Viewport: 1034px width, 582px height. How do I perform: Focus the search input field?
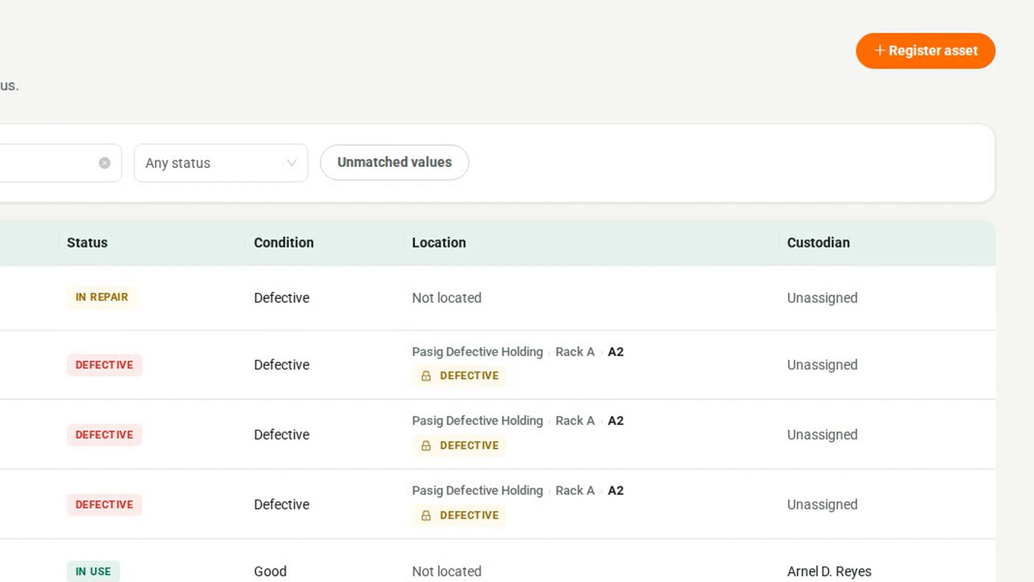click(x=60, y=163)
